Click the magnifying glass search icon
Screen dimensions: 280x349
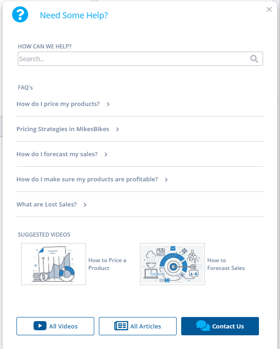[x=254, y=58]
